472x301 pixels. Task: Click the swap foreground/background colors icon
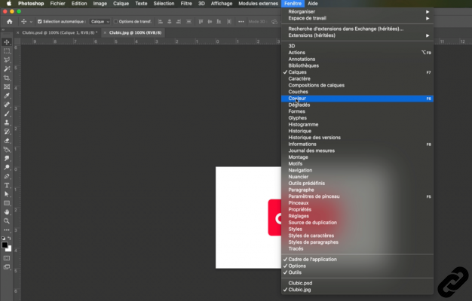pos(9,238)
